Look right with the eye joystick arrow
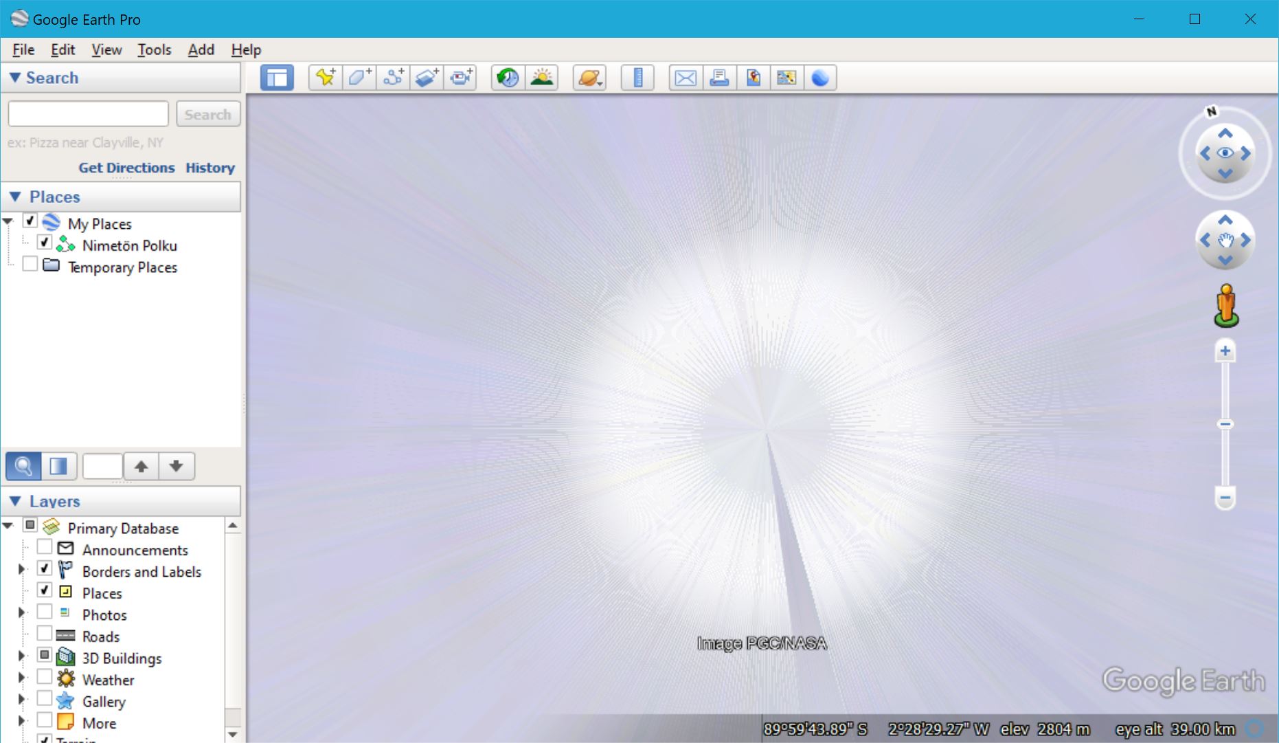 pos(1245,153)
